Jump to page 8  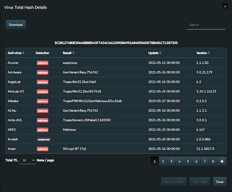click(213, 161)
